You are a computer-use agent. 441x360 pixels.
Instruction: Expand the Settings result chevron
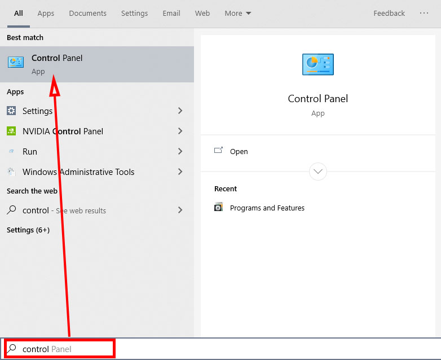(x=180, y=111)
